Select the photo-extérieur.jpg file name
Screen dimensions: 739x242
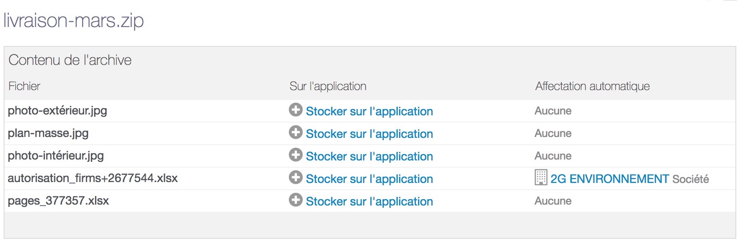point(57,111)
